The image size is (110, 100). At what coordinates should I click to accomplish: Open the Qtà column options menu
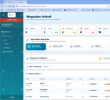tap(83, 79)
